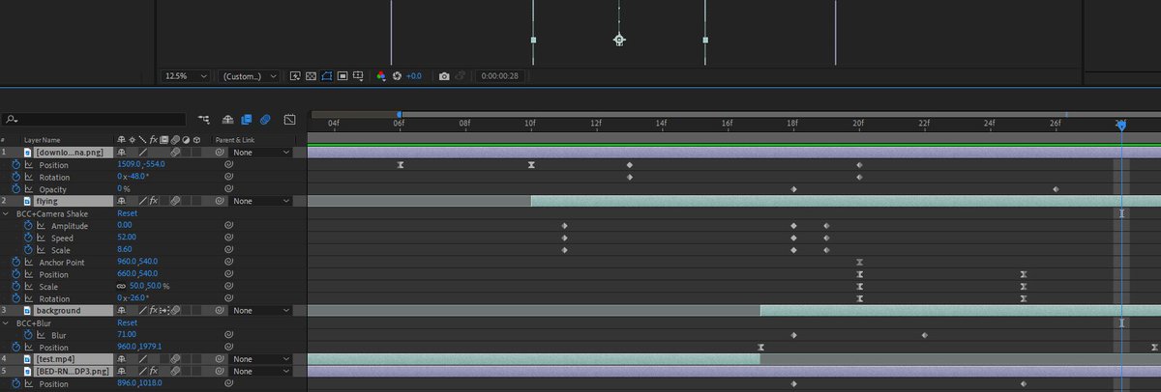Toggle shy switch on [downlo...na.png] layer

(122, 153)
